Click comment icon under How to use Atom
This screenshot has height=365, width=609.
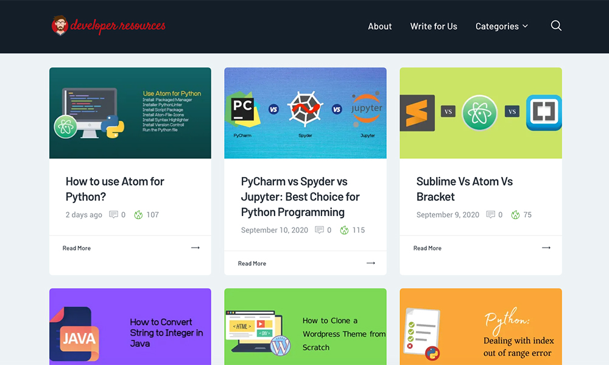pos(113,215)
